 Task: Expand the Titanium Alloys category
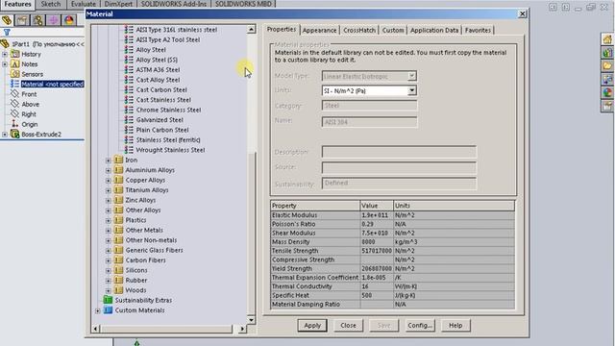point(109,190)
